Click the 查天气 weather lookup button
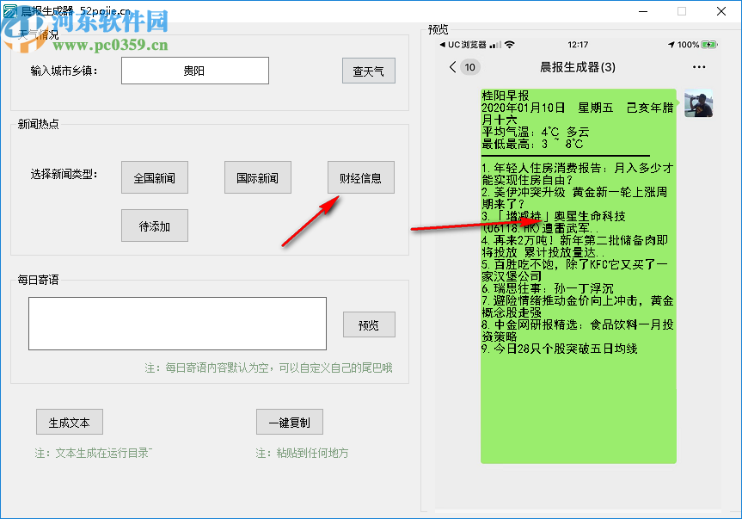Image resolution: width=742 pixels, height=519 pixels. click(x=369, y=71)
